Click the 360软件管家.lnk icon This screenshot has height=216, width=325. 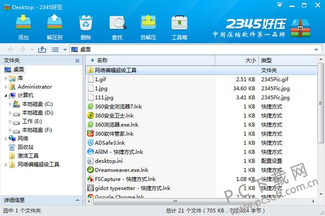click(x=90, y=134)
